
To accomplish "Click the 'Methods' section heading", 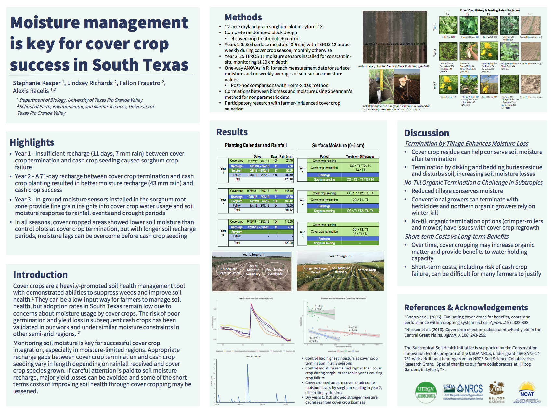I will pyautogui.click(x=243, y=17).
